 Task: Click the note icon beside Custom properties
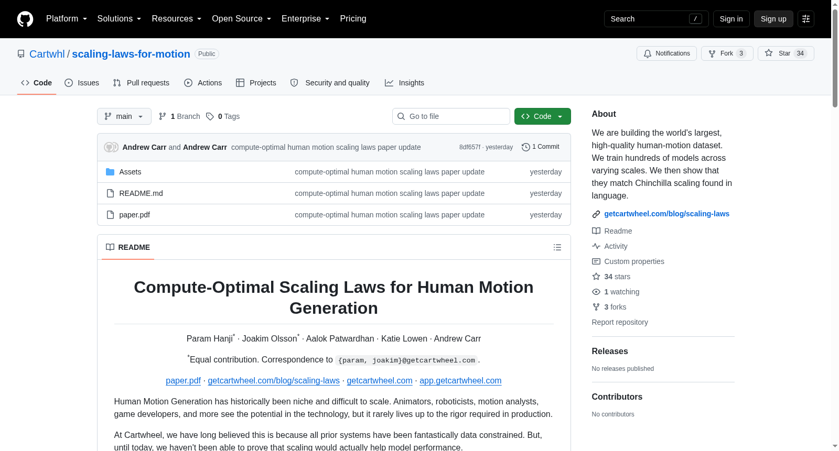click(x=596, y=261)
